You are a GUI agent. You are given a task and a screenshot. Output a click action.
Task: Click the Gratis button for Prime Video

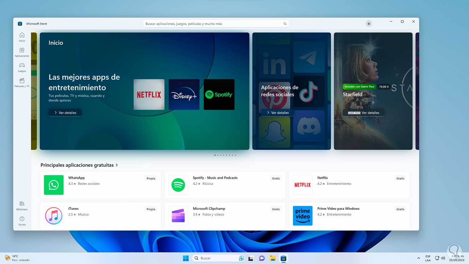(400, 209)
